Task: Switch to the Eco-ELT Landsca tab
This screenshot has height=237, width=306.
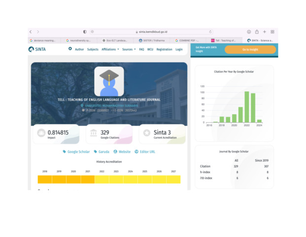Action: pos(116,40)
